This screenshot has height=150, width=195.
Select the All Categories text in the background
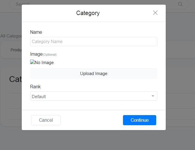tap(11, 36)
